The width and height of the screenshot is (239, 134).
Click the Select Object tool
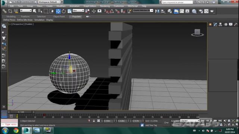click(x=35, y=11)
